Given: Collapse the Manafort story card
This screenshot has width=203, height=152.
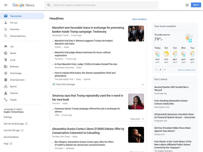Looking at the screenshot, I should 143,84.
